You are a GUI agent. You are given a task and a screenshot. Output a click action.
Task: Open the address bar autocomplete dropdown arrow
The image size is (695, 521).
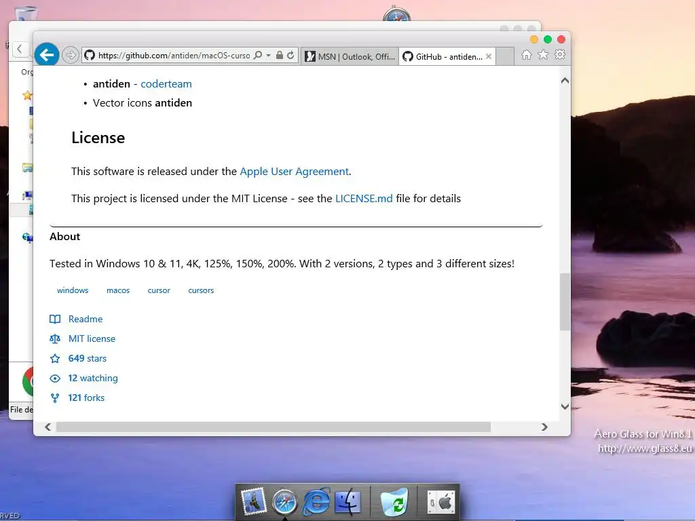(x=268, y=56)
